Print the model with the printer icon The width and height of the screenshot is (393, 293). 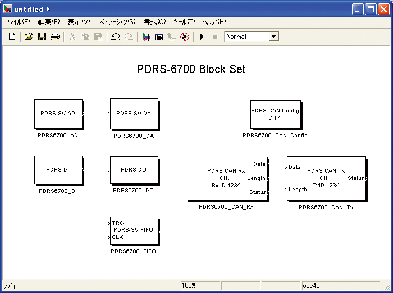click(55, 37)
